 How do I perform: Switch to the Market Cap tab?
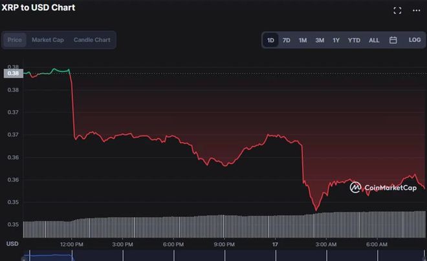[48, 40]
